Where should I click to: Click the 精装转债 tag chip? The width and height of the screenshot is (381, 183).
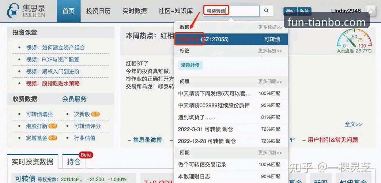pos(190,65)
